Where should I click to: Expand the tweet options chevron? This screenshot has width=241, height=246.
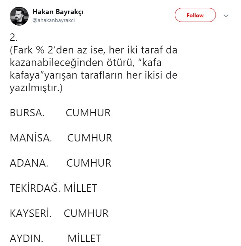pyautogui.click(x=226, y=16)
